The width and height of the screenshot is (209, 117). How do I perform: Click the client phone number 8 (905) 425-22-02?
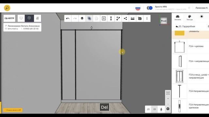tap(31, 29)
